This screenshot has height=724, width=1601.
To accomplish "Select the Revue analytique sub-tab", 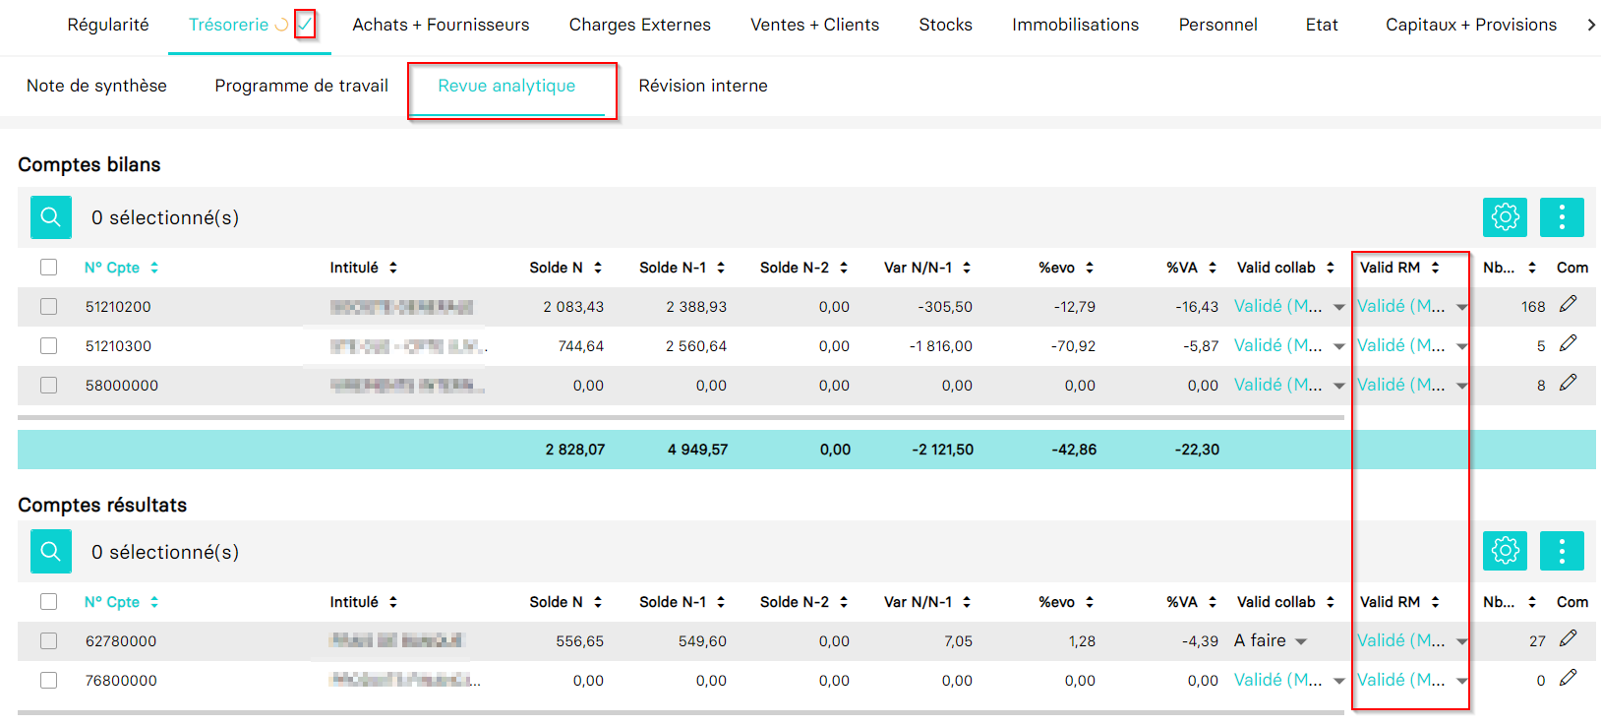I will (506, 86).
